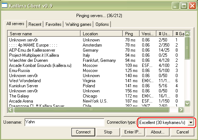
Task: Open the Recent tab
Action: [35, 24]
